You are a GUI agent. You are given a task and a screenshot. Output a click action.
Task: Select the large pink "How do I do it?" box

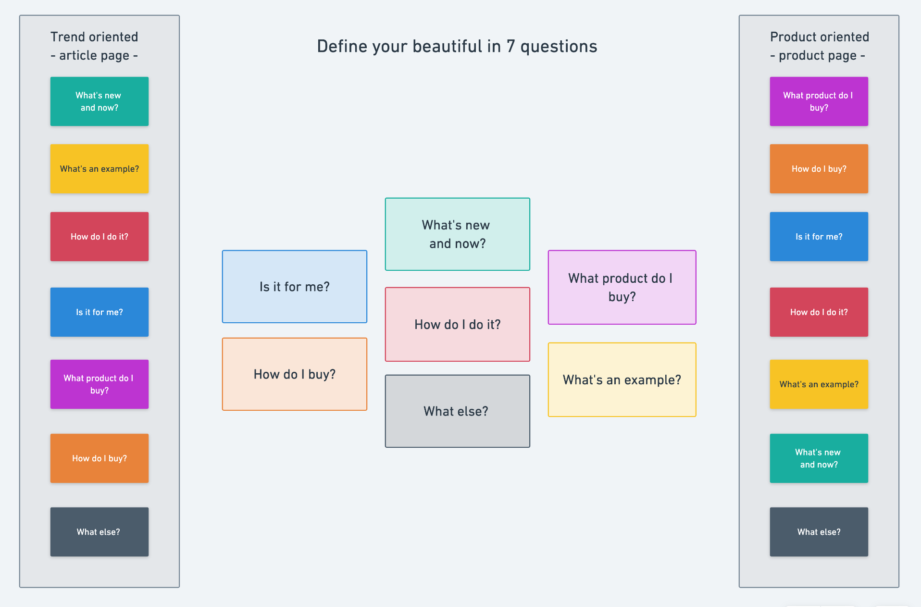click(x=458, y=325)
